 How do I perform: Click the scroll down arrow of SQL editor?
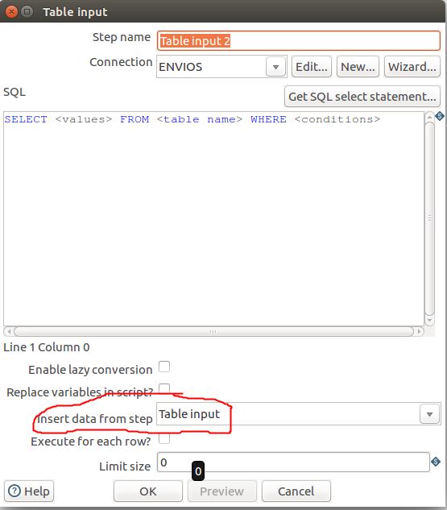pos(430,320)
